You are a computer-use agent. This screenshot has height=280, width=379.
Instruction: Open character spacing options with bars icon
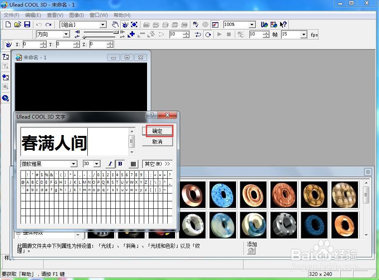[x=133, y=164]
